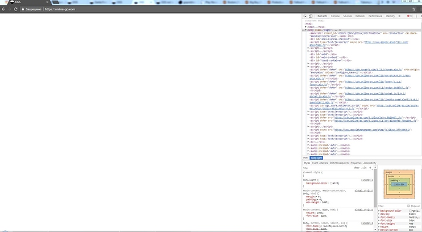Expand the first audio preload node

click(308, 145)
